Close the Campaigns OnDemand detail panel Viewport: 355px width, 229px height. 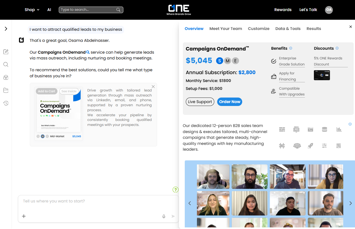351,27
